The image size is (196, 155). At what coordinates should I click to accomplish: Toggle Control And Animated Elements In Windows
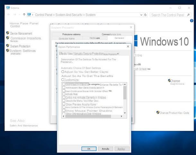point(64,97)
